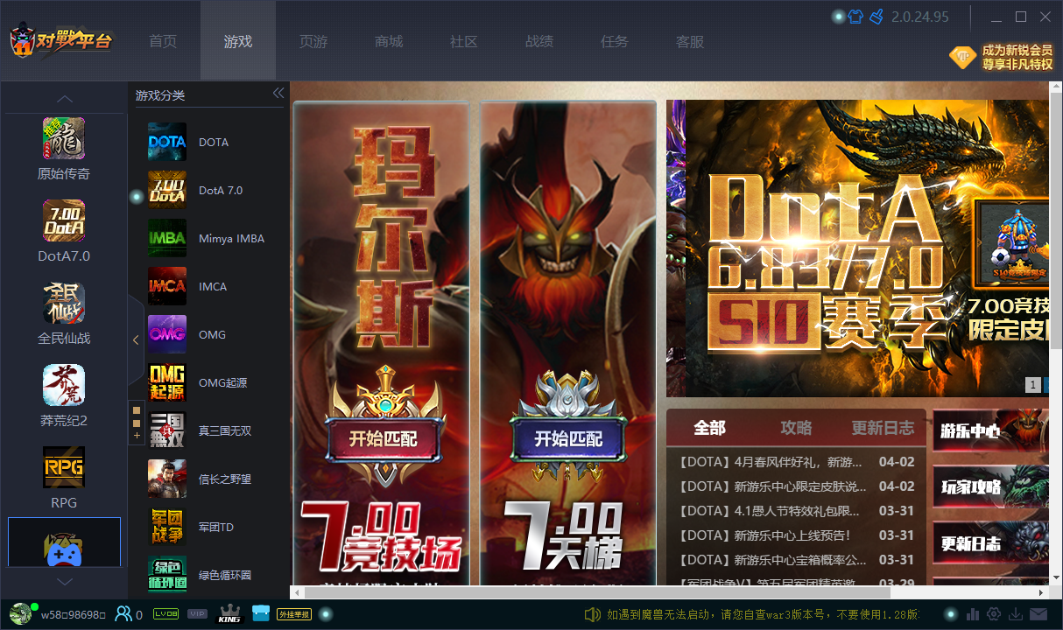Screen dimensions: 1063x630
Task: Click the DotA 7.0 category icon
Action: [x=167, y=190]
